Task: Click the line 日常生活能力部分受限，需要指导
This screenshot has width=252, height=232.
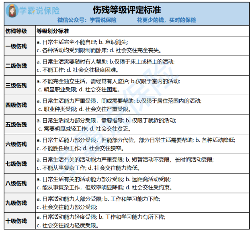Action: pos(107,121)
